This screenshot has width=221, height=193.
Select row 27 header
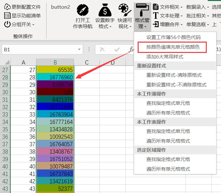tap(5, 70)
